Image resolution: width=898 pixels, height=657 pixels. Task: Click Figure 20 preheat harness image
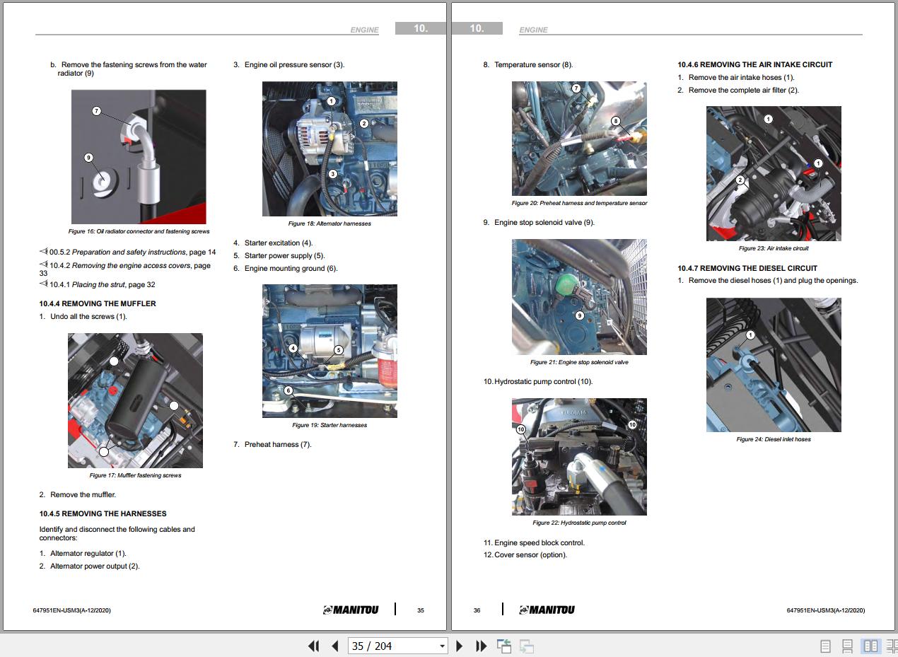(x=579, y=139)
